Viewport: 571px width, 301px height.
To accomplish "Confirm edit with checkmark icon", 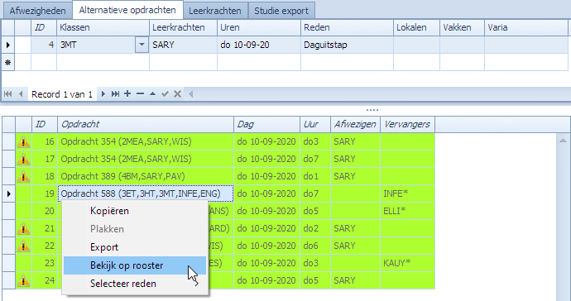I will (x=165, y=94).
